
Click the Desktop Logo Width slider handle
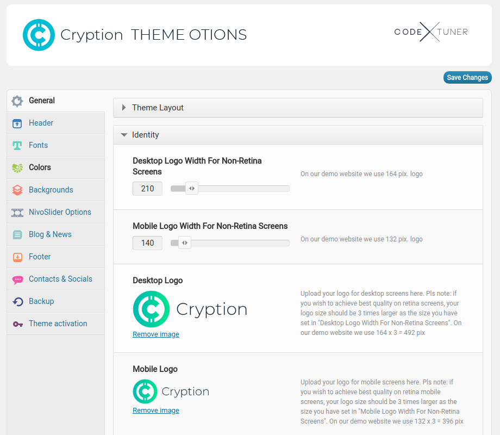click(191, 189)
